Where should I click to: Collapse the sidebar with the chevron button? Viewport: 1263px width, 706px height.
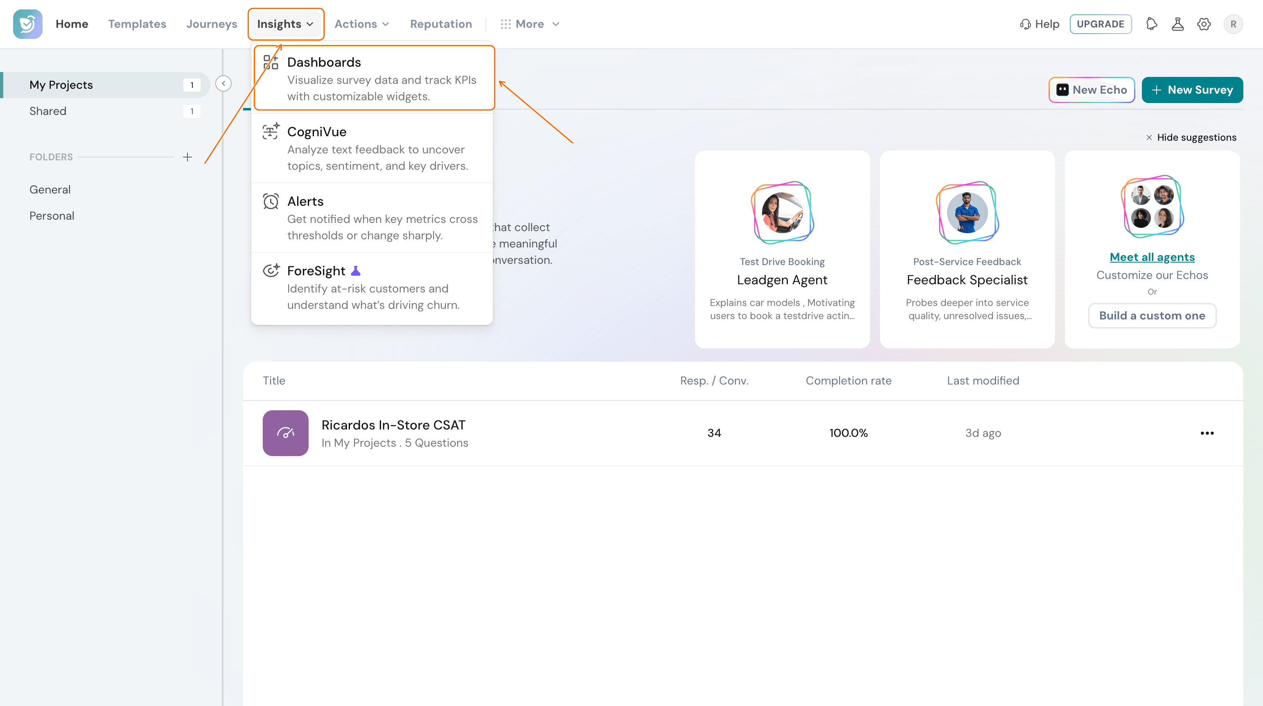tap(223, 83)
